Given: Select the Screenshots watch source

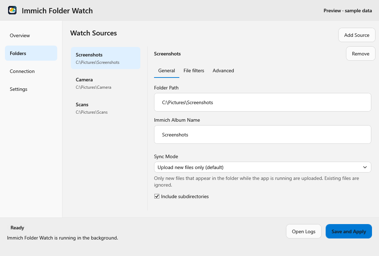Looking at the screenshot, I should pyautogui.click(x=105, y=58).
